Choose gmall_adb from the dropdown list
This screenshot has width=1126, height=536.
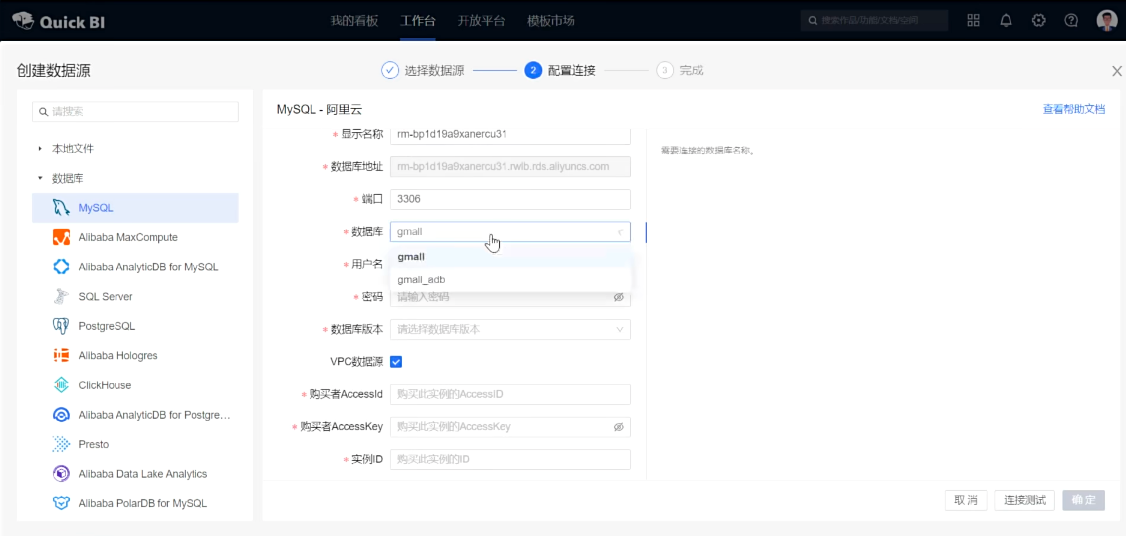point(510,280)
